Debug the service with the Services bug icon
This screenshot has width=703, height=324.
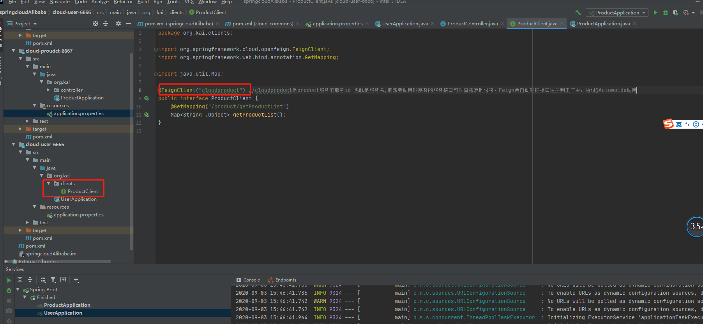9,290
